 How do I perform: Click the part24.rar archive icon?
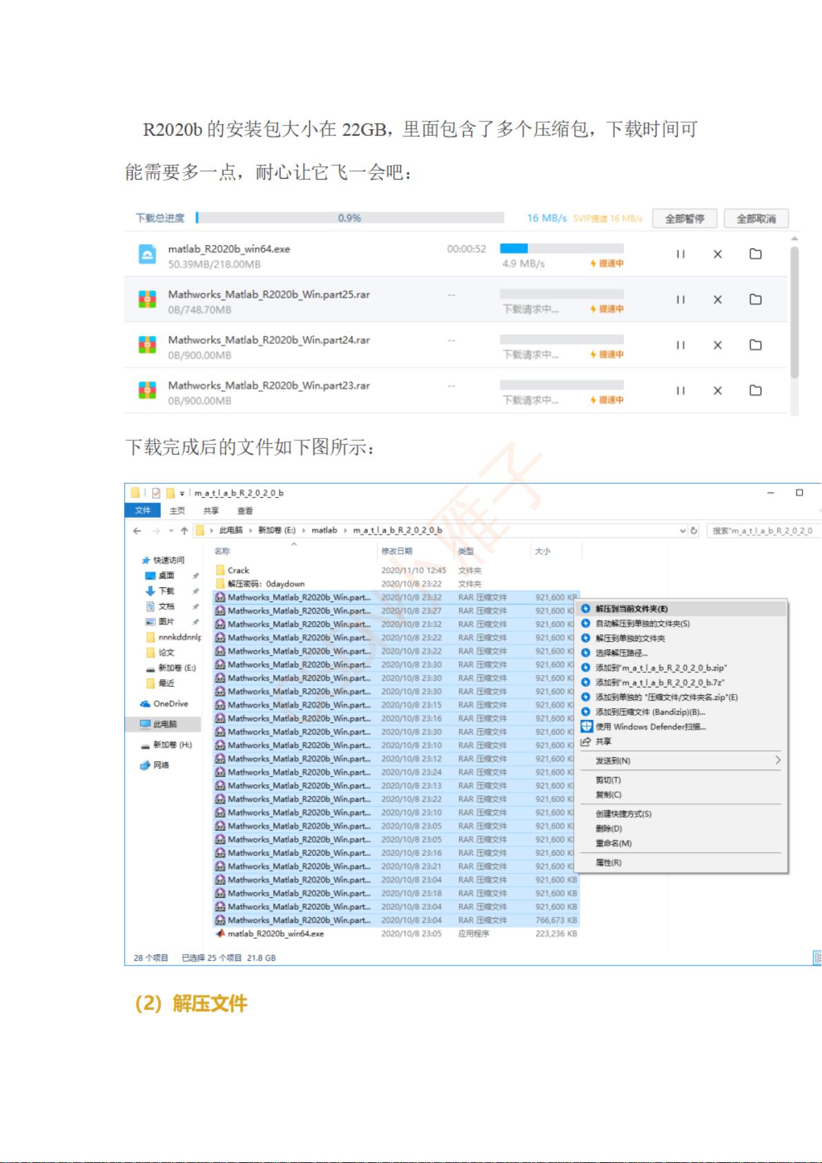click(147, 345)
